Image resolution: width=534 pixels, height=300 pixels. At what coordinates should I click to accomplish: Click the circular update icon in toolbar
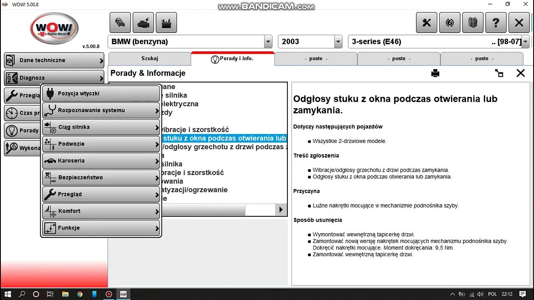click(450, 22)
